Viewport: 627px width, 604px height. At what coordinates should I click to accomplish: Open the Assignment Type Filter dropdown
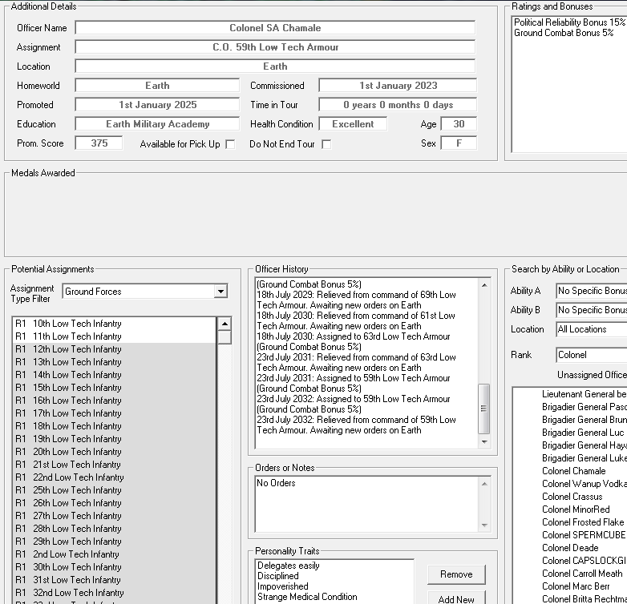(220, 292)
